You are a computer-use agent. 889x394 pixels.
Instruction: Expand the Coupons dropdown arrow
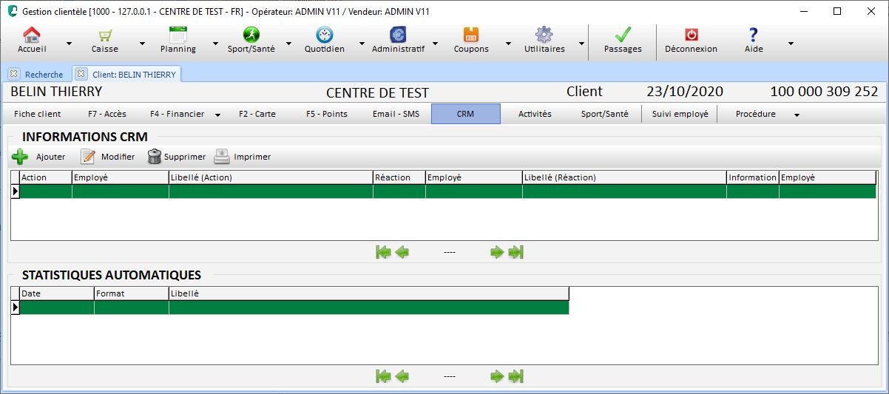click(508, 44)
